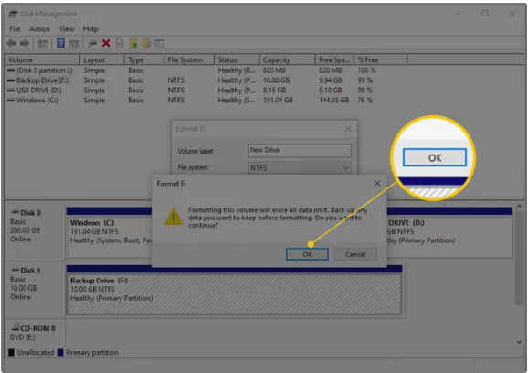Select the Disk 1 label panel
This screenshot has height=373, width=528.
35,290
